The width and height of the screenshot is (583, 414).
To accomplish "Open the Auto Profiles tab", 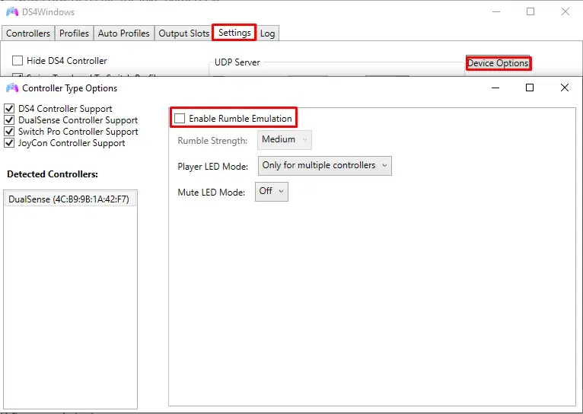I will 123,33.
